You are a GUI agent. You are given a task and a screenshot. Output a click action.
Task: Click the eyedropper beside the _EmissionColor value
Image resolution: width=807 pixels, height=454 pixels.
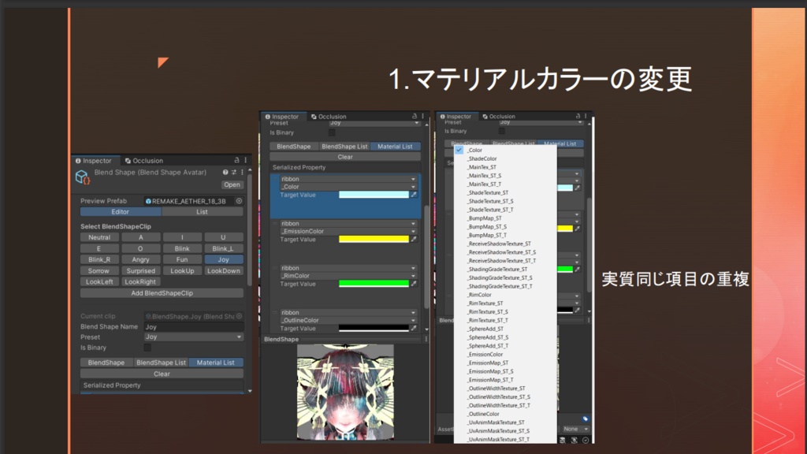pyautogui.click(x=413, y=238)
